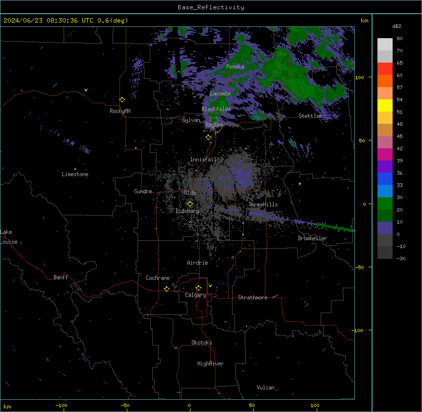
Task: Click the yellow diamond marker near RockyMH
Action: click(122, 100)
